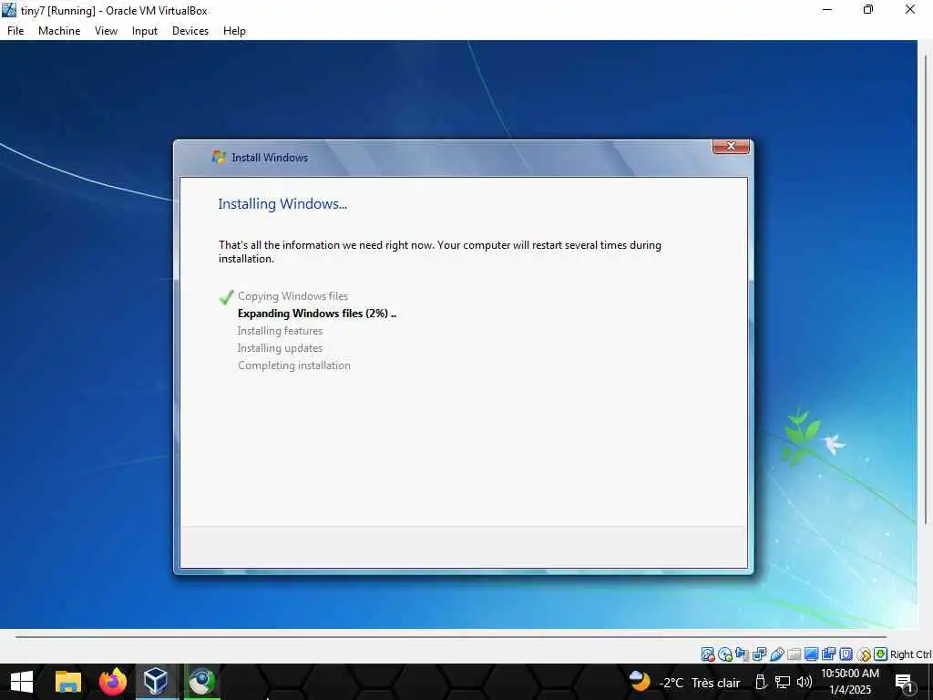Image resolution: width=933 pixels, height=700 pixels.
Task: Open the VirtualBox File menu
Action: coord(15,31)
